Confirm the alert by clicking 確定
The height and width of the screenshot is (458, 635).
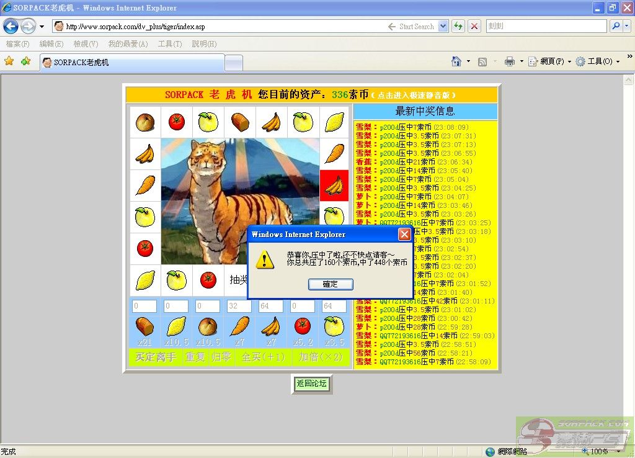pos(331,284)
